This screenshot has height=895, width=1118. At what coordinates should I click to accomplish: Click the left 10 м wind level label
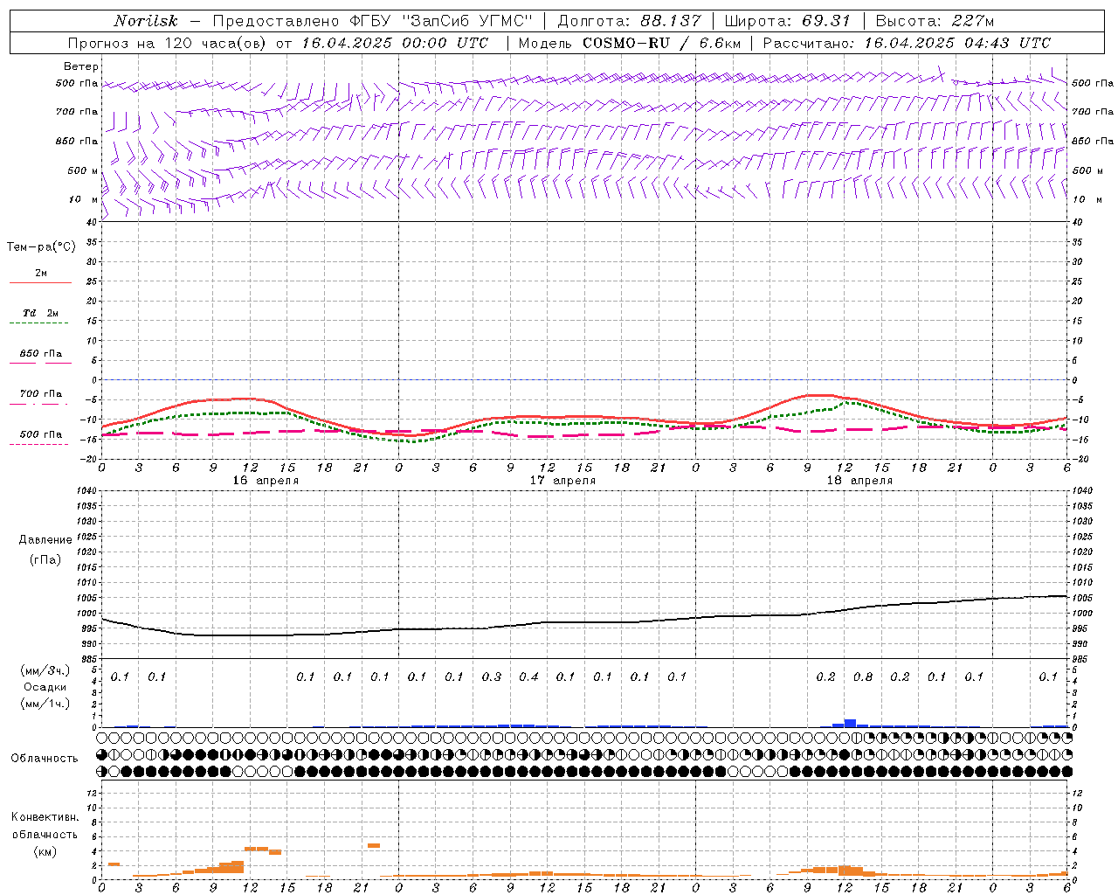tap(84, 199)
